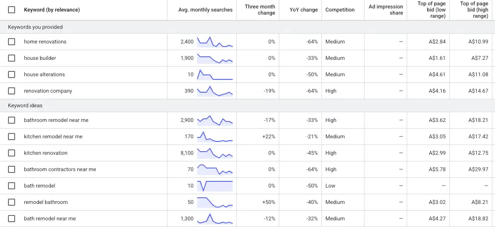Click the keyword text 'home renovations'

click(x=45, y=42)
